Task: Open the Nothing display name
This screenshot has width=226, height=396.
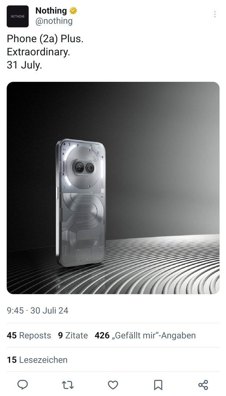Action: [x=51, y=11]
